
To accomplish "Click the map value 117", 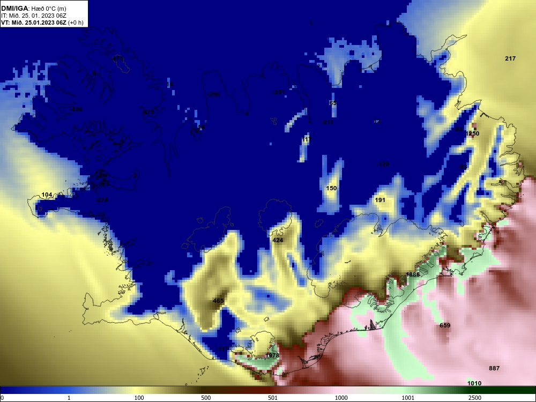I will 307,139.
